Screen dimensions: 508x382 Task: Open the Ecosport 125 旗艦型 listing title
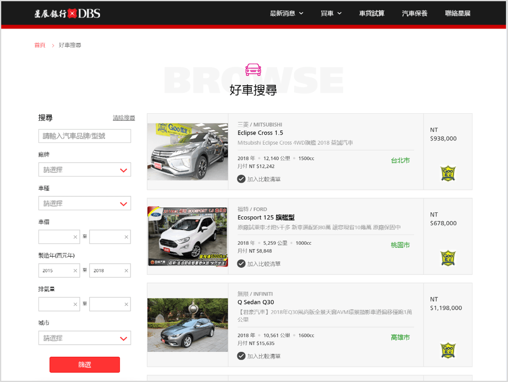266,217
